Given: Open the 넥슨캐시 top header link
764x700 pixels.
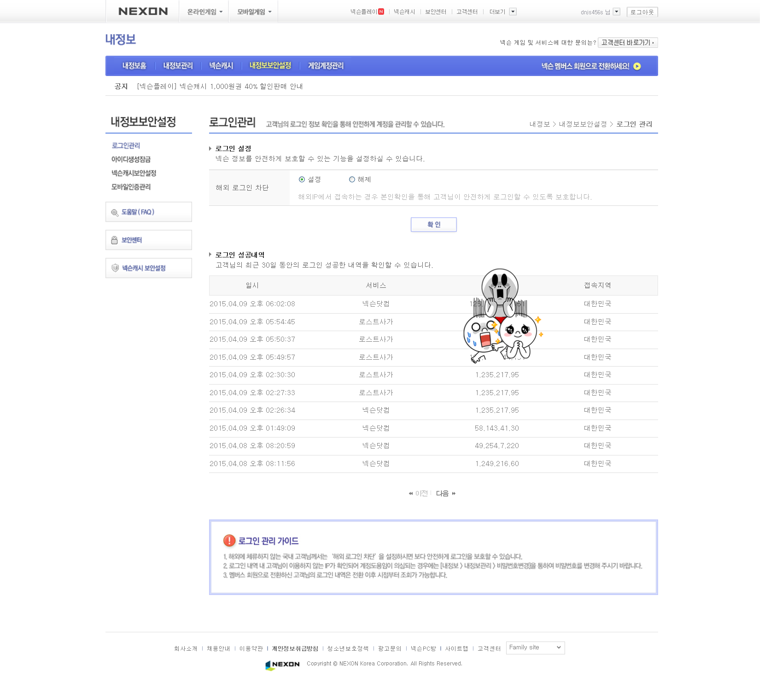Looking at the screenshot, I should [x=404, y=12].
